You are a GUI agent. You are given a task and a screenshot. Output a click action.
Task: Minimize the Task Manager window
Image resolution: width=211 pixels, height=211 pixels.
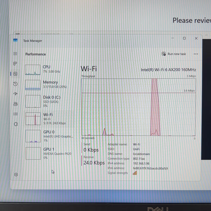pyautogui.click(x=172, y=38)
